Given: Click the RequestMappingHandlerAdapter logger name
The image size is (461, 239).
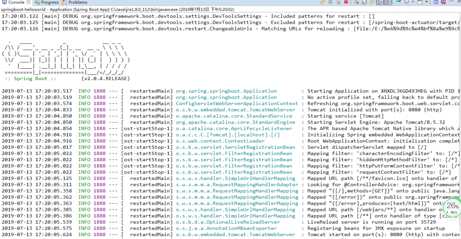Looking at the screenshot, I should coord(237,185).
